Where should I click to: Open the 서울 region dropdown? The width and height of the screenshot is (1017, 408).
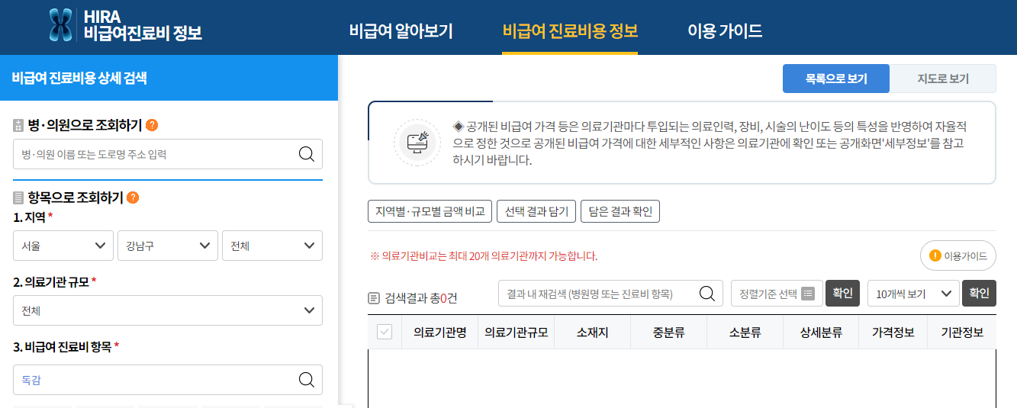pyautogui.click(x=63, y=246)
